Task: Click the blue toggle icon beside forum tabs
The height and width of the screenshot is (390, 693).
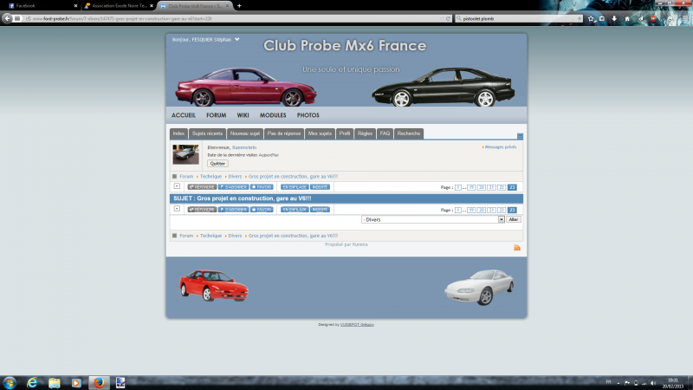Action: coord(520,136)
